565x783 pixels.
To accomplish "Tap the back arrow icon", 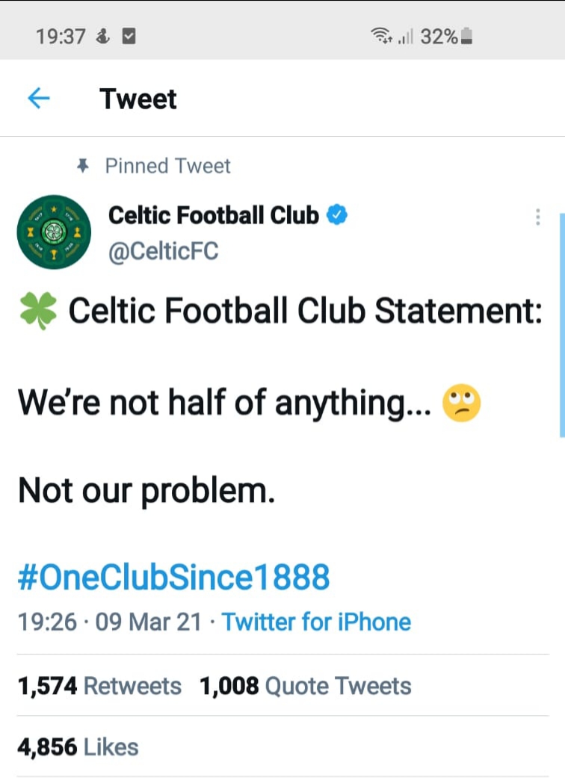I will pos(38,98).
